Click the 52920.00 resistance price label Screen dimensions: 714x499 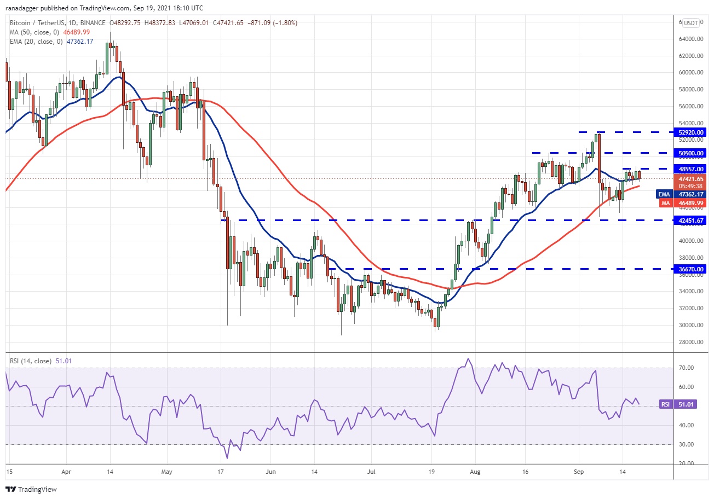click(692, 132)
